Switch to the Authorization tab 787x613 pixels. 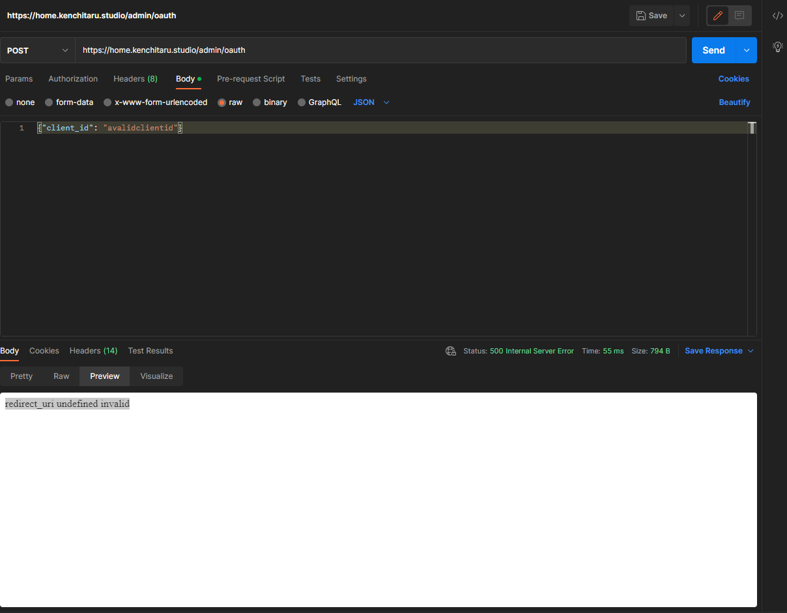(x=72, y=78)
